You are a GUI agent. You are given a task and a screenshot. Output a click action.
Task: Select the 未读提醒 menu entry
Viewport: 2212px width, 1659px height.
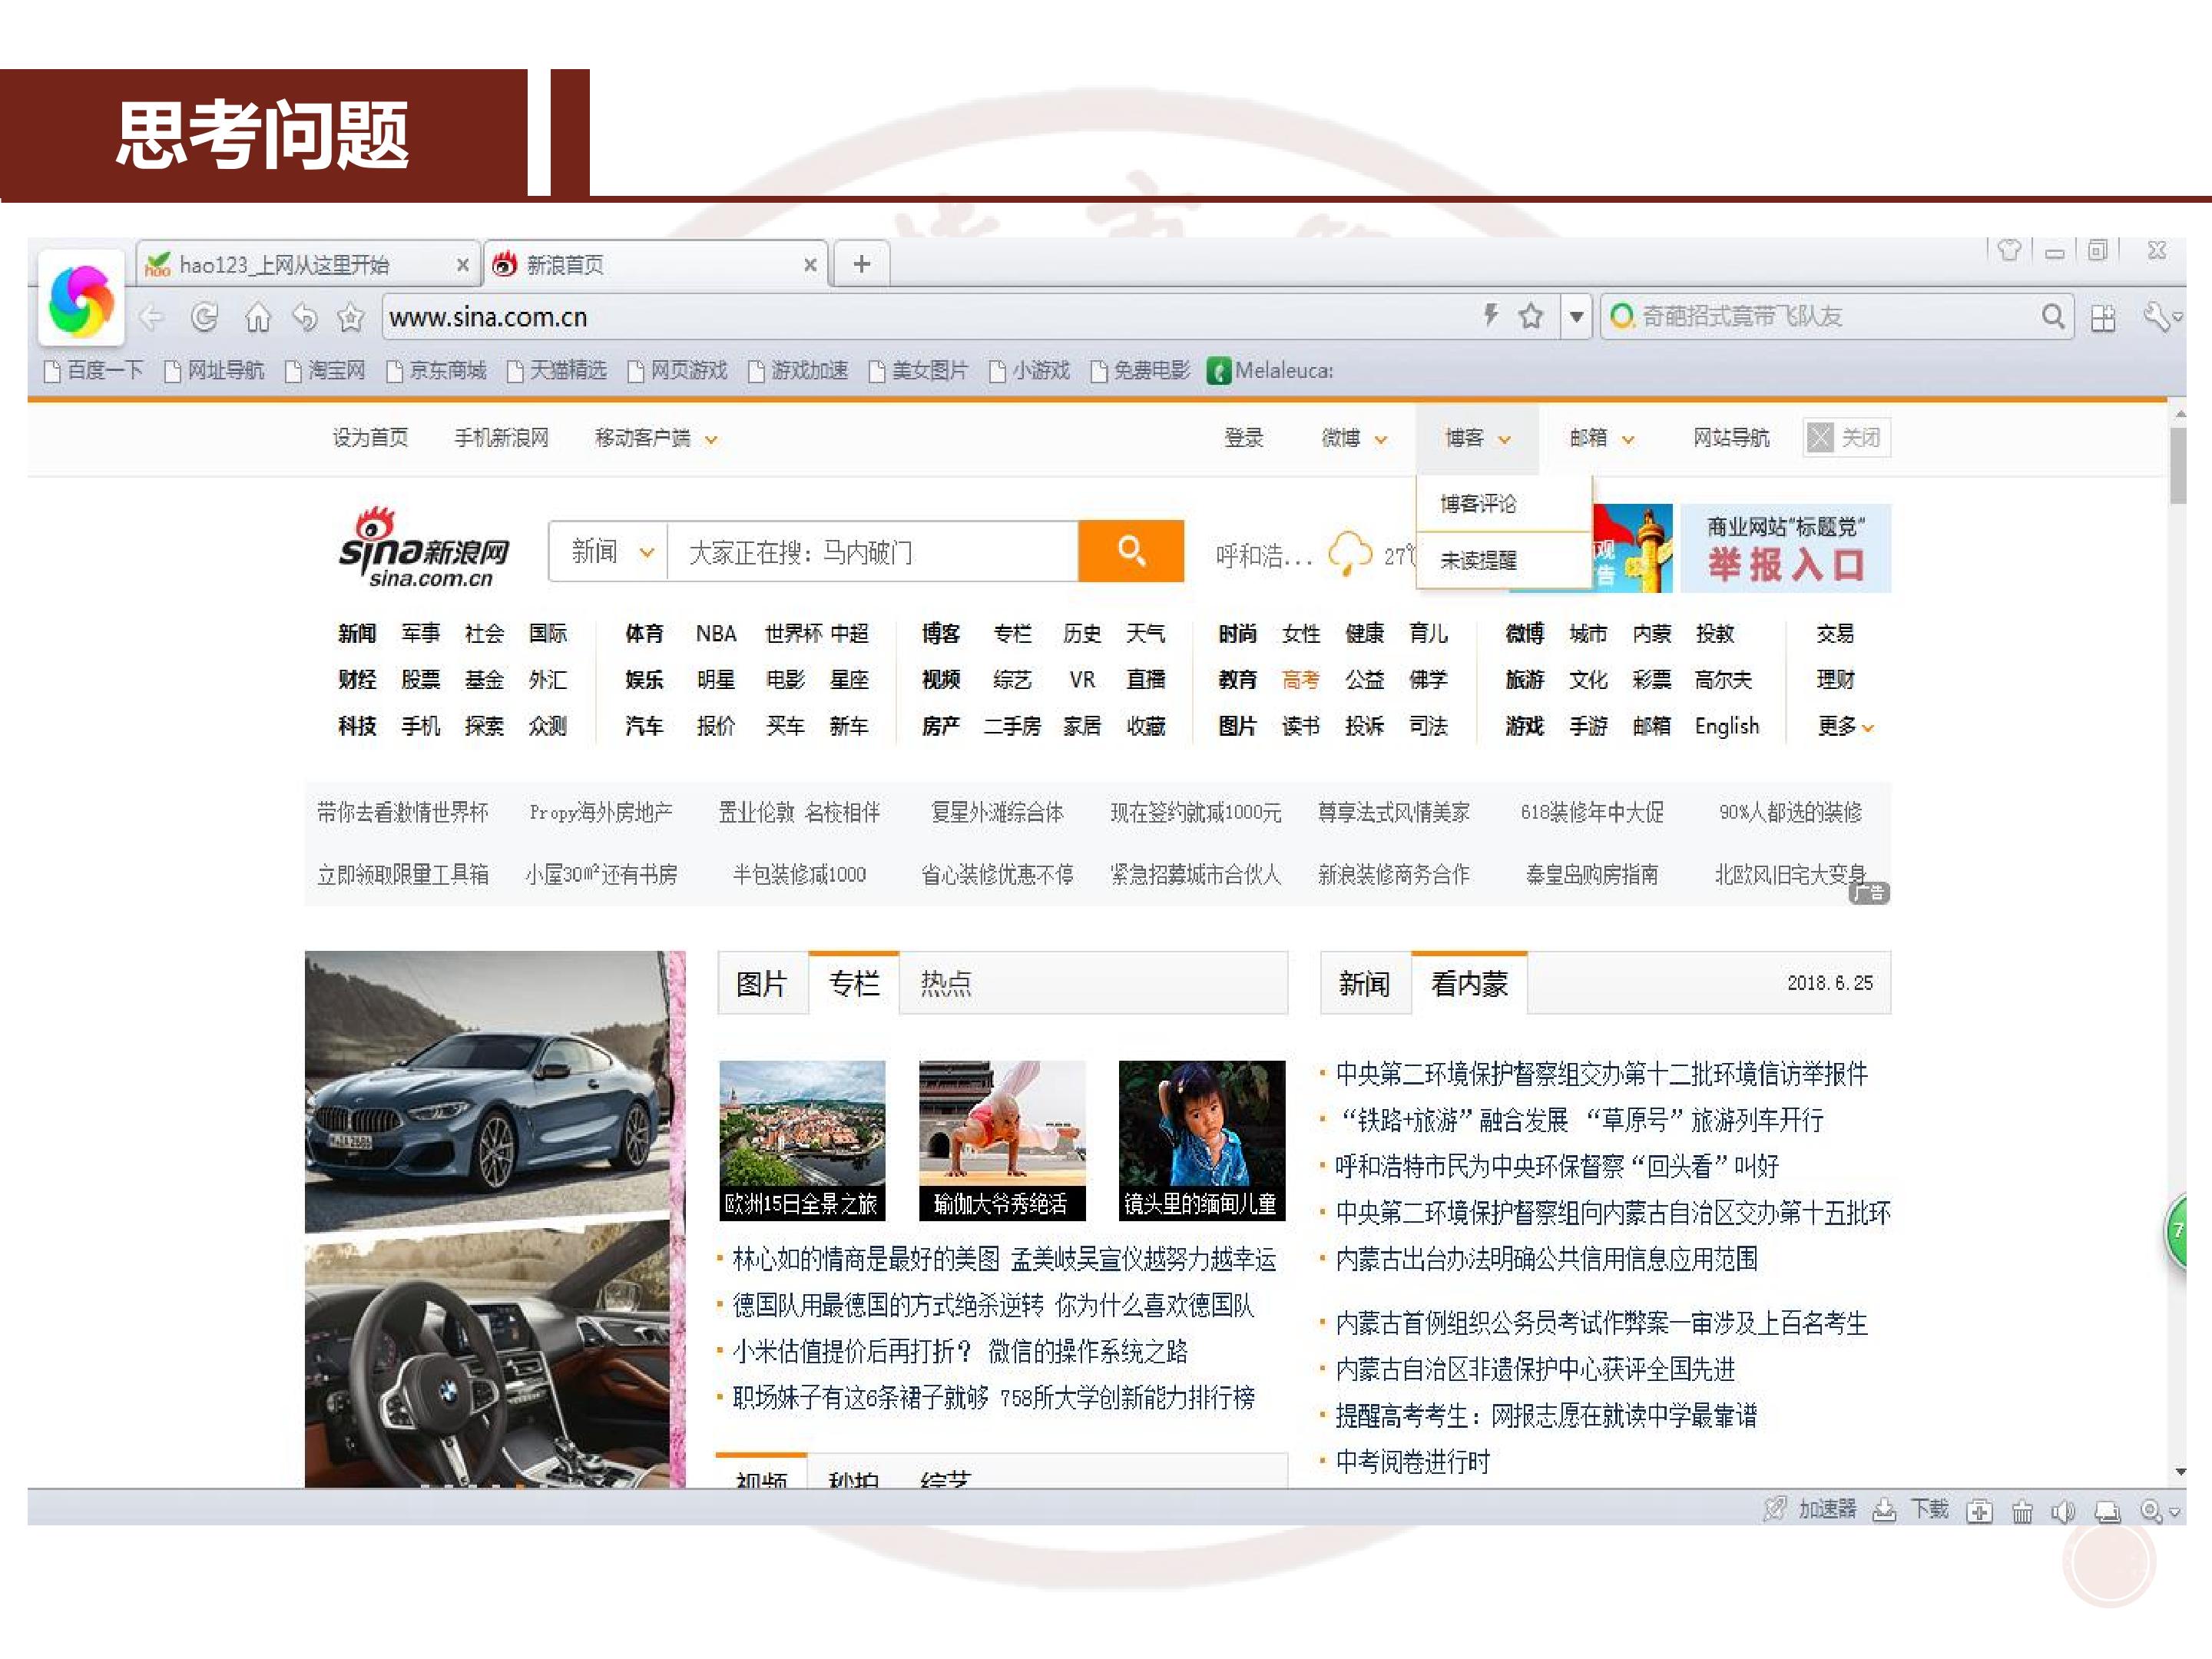point(1478,560)
